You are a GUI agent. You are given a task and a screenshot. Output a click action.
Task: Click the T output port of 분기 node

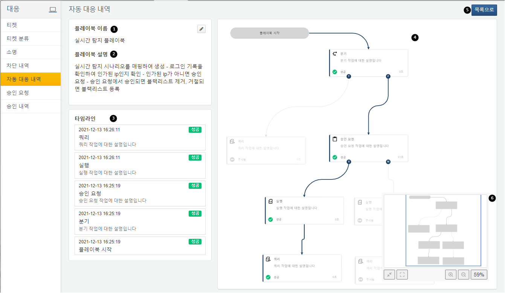349,76
